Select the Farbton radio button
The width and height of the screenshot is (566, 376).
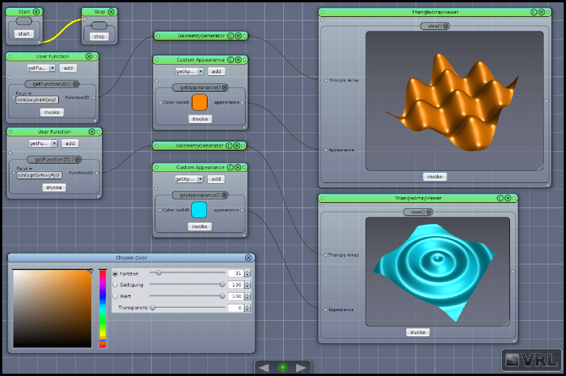pos(115,273)
